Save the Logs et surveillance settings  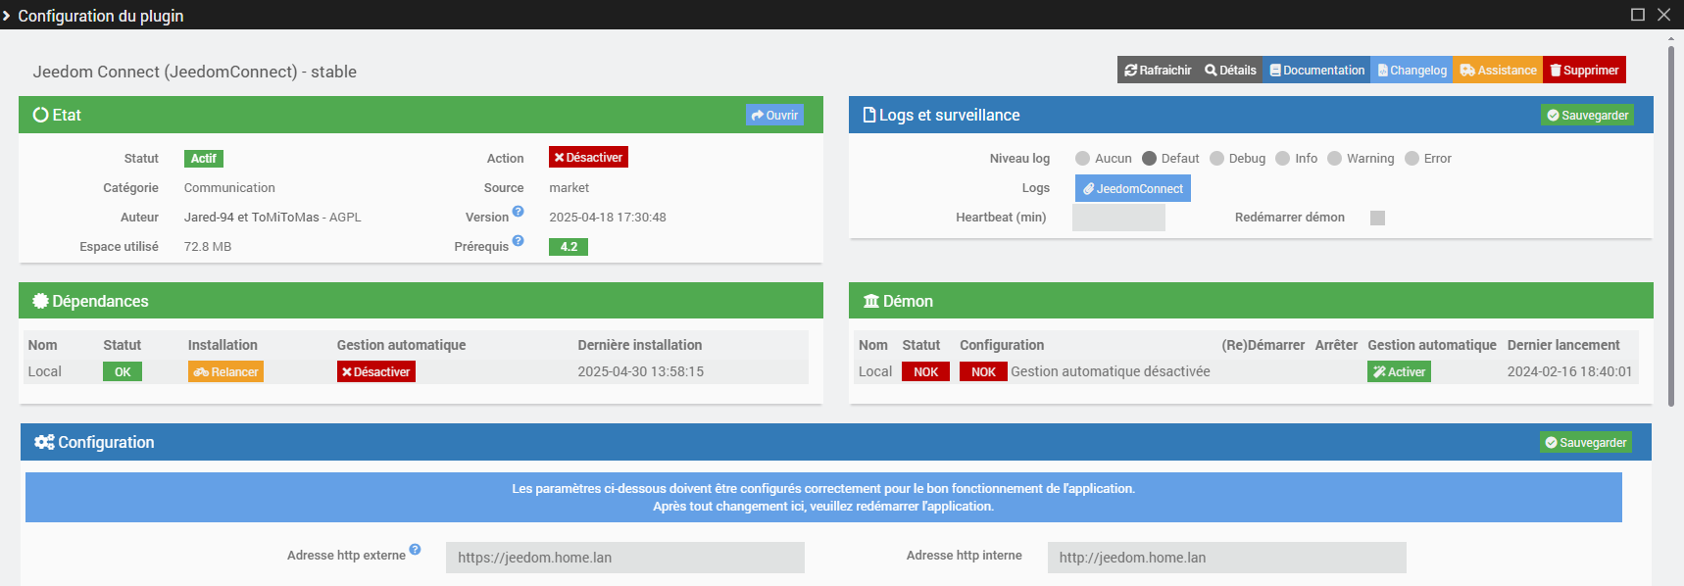1587,115
